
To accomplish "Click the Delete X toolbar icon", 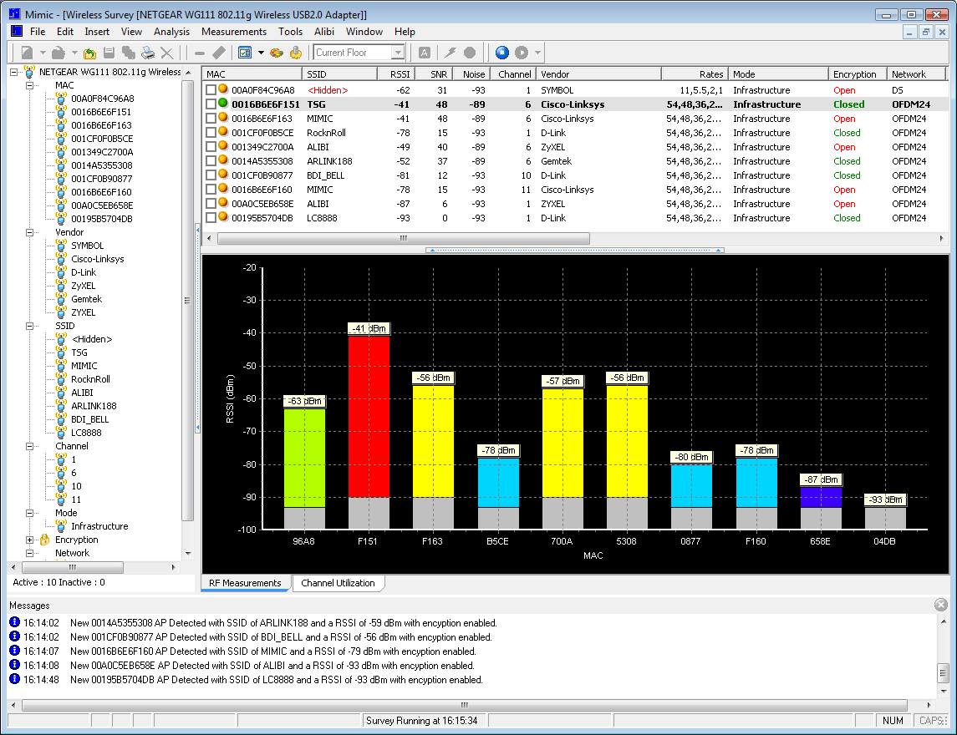I will pyautogui.click(x=166, y=53).
